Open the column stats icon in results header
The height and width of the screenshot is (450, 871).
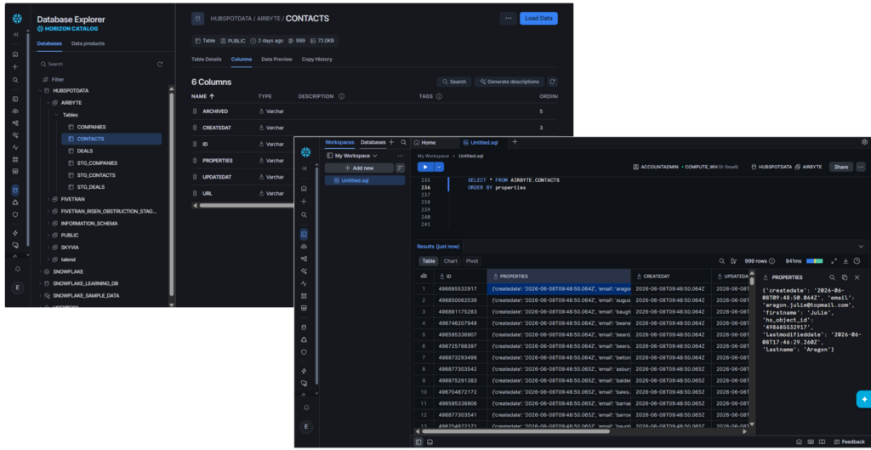[x=424, y=276]
